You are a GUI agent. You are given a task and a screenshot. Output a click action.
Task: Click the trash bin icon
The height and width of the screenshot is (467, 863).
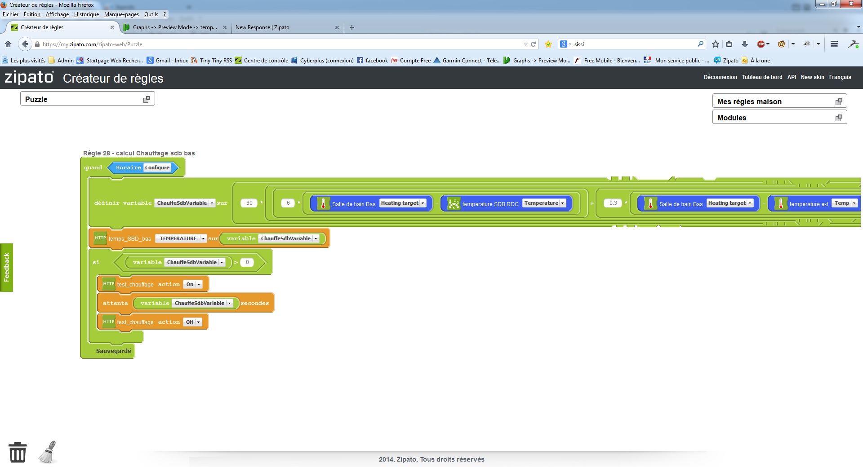(18, 452)
